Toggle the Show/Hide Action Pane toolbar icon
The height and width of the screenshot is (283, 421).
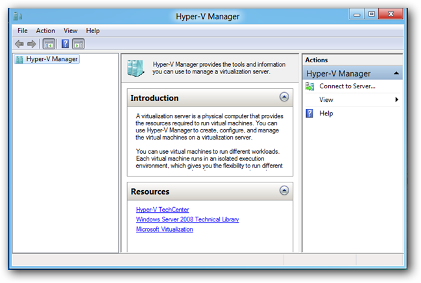pos(78,44)
